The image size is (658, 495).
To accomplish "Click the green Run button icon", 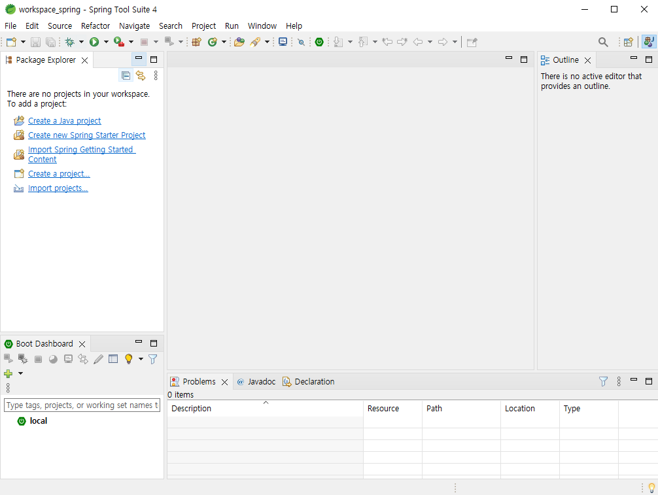I will pyautogui.click(x=94, y=42).
